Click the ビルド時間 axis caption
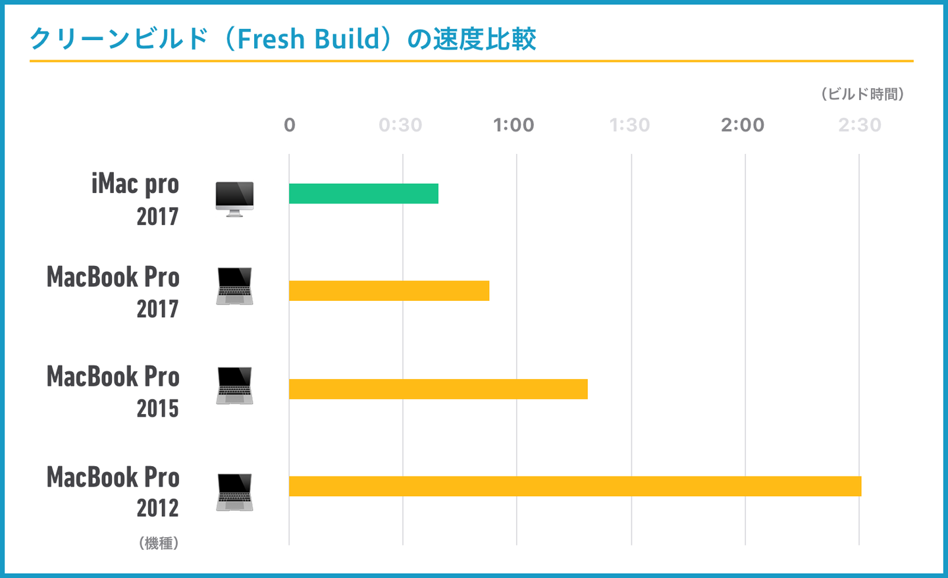Viewport: 948px width, 578px height. [x=862, y=94]
